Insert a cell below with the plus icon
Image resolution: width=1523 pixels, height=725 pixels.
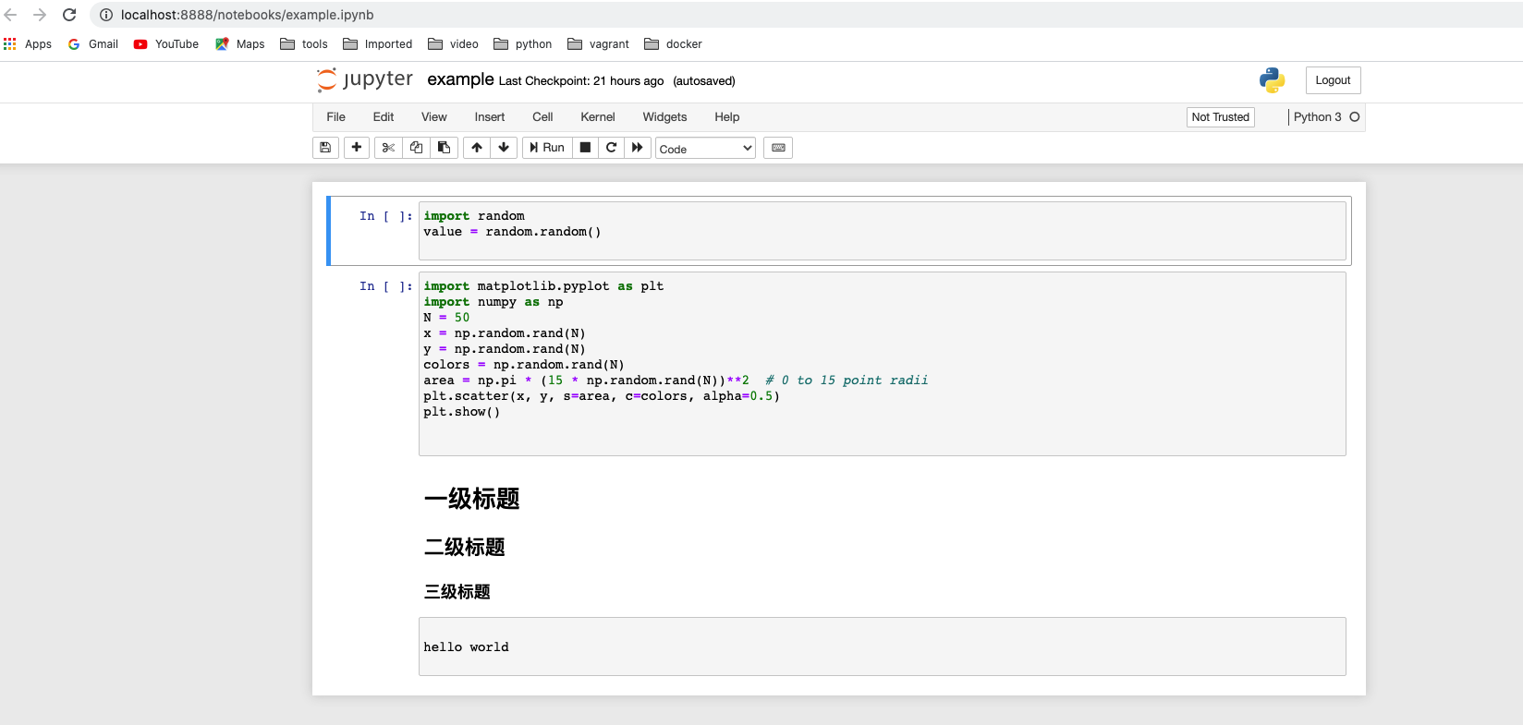[x=357, y=148]
